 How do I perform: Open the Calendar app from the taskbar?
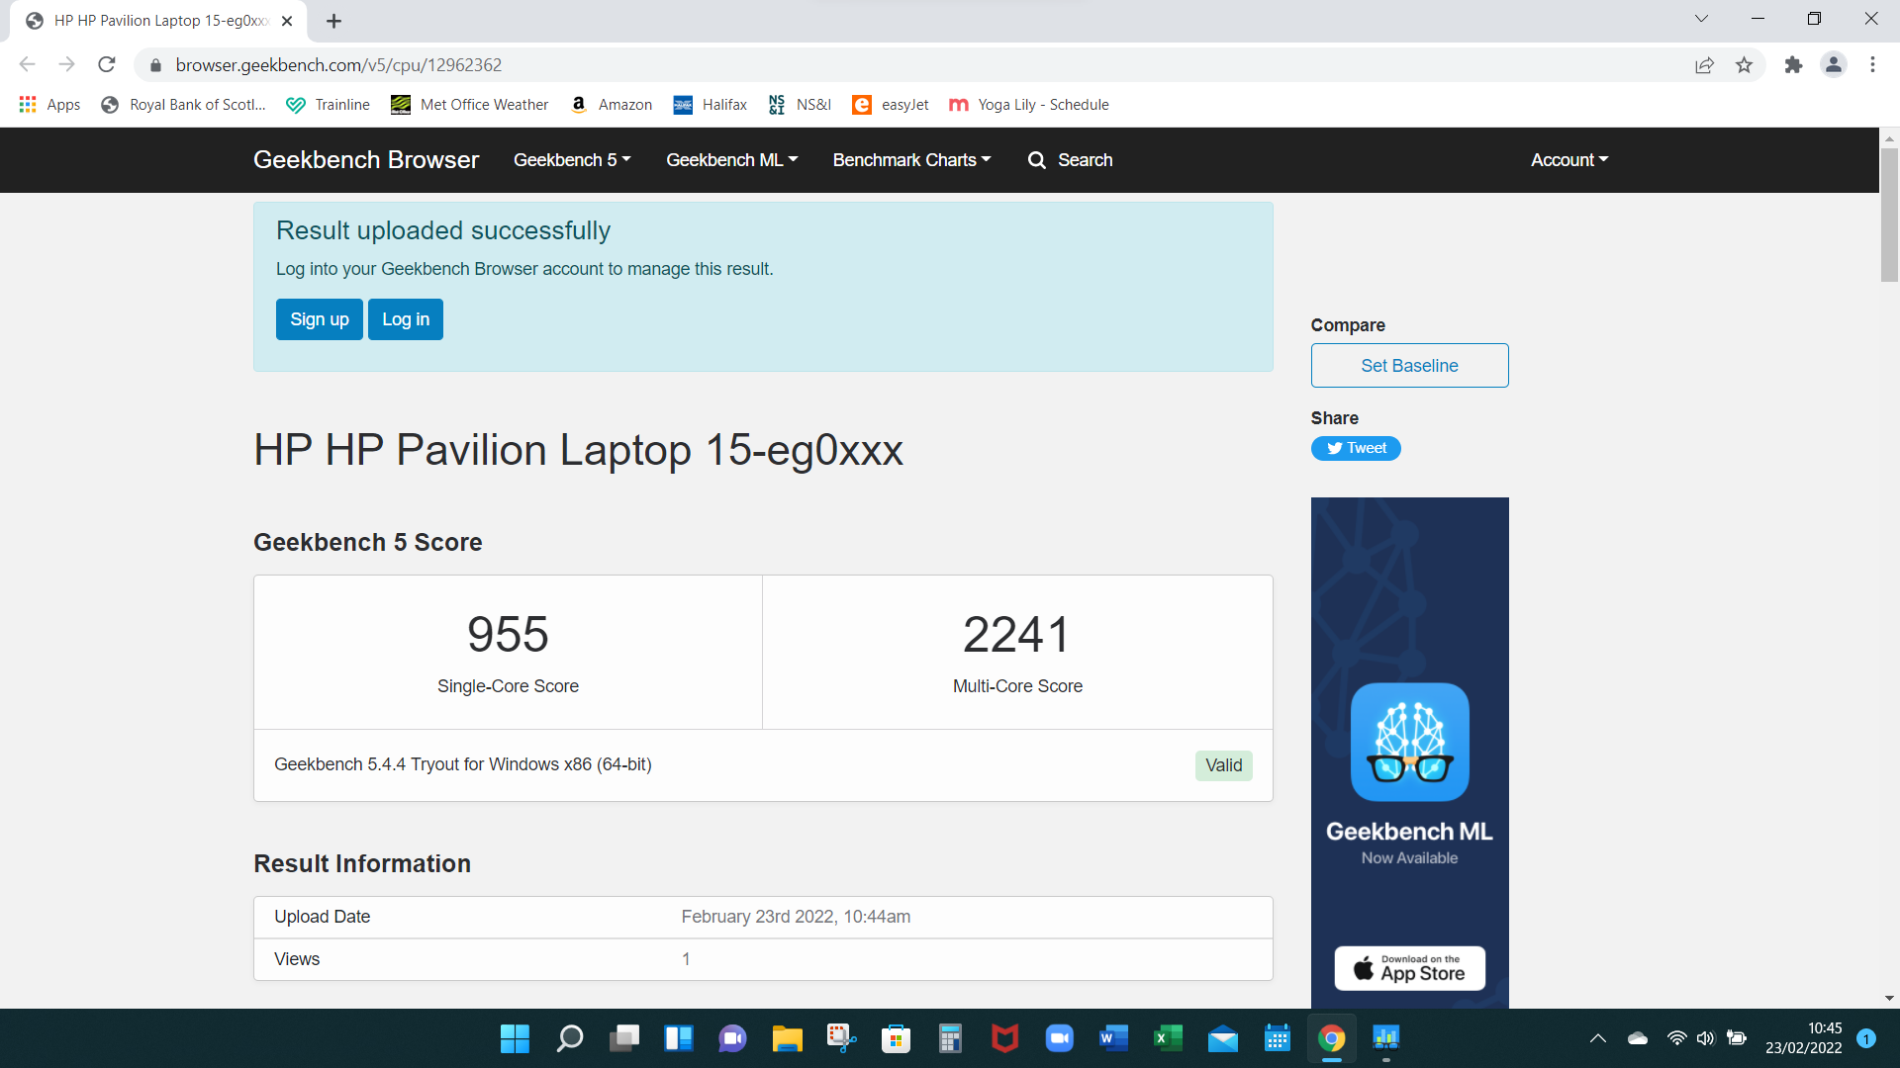[1278, 1038]
